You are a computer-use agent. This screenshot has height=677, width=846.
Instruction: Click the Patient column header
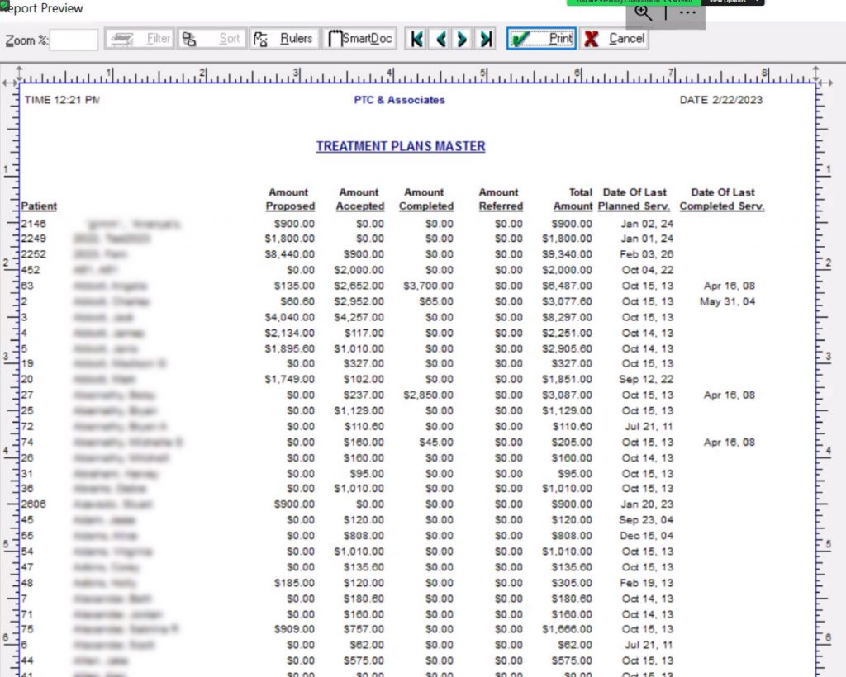(39, 206)
